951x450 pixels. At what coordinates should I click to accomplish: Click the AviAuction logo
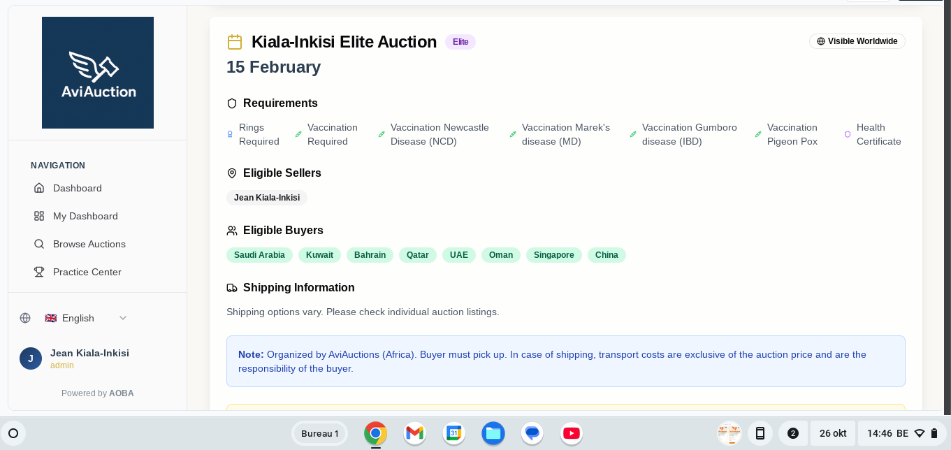pos(98,73)
